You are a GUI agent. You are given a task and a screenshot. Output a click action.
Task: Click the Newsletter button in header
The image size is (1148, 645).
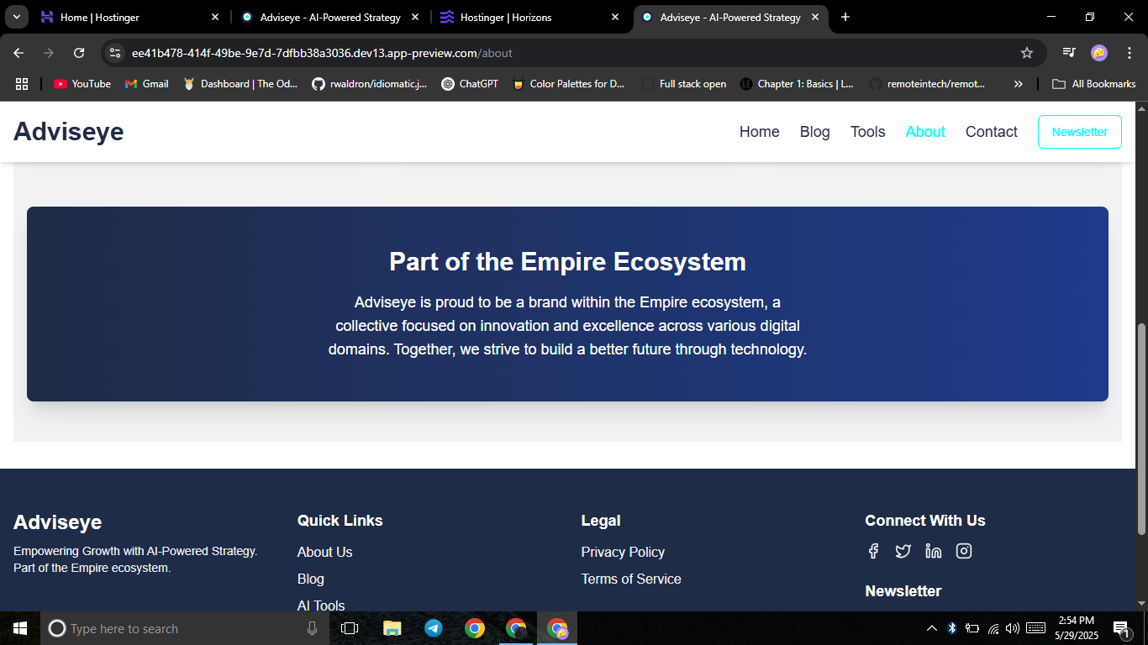[1079, 132]
